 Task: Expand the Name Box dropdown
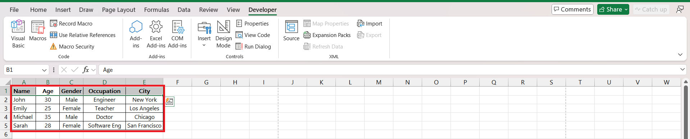pyautogui.click(x=44, y=70)
